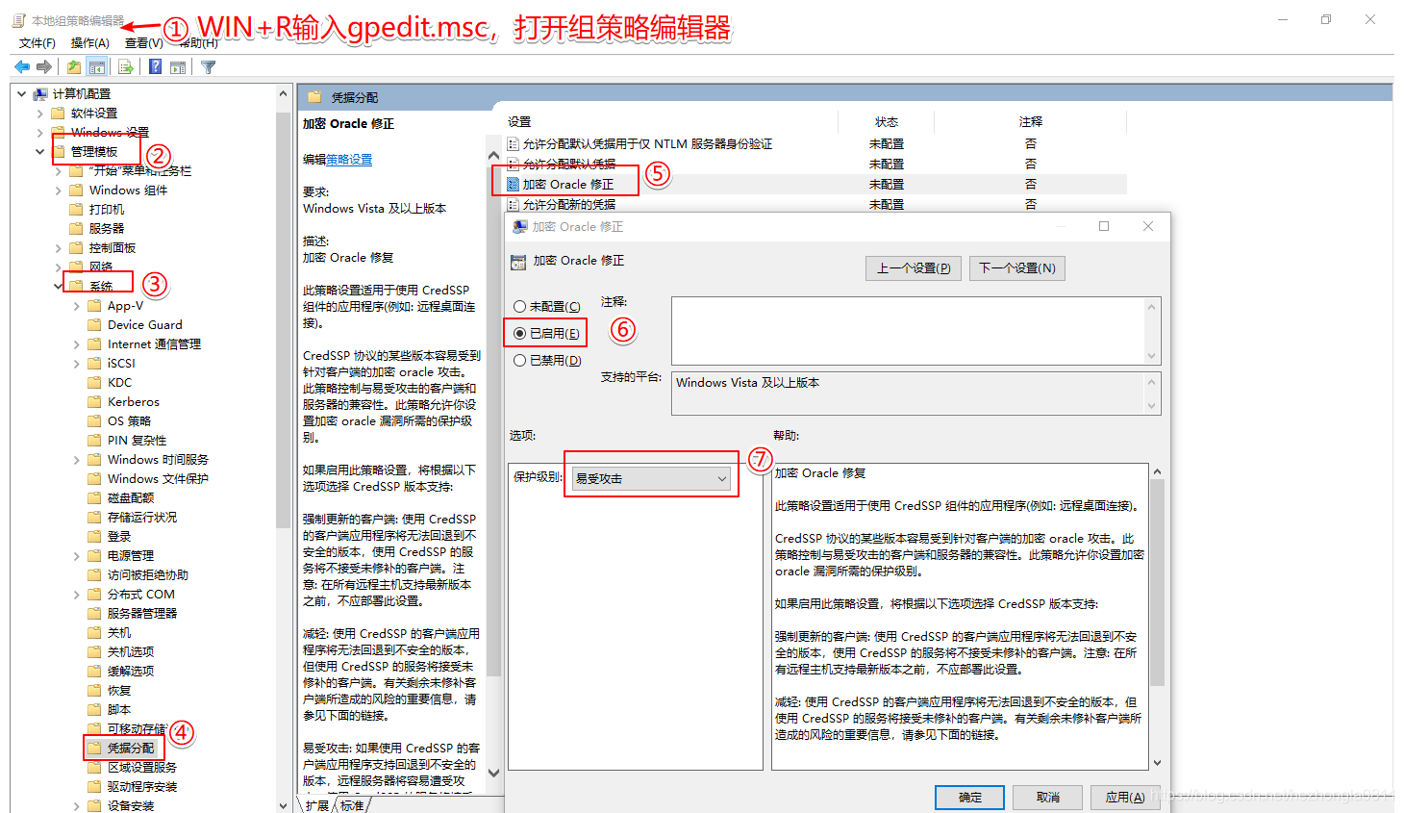The width and height of the screenshot is (1404, 813).
Task: Click the PIN 复杂性 folder icon
Action: click(x=94, y=440)
